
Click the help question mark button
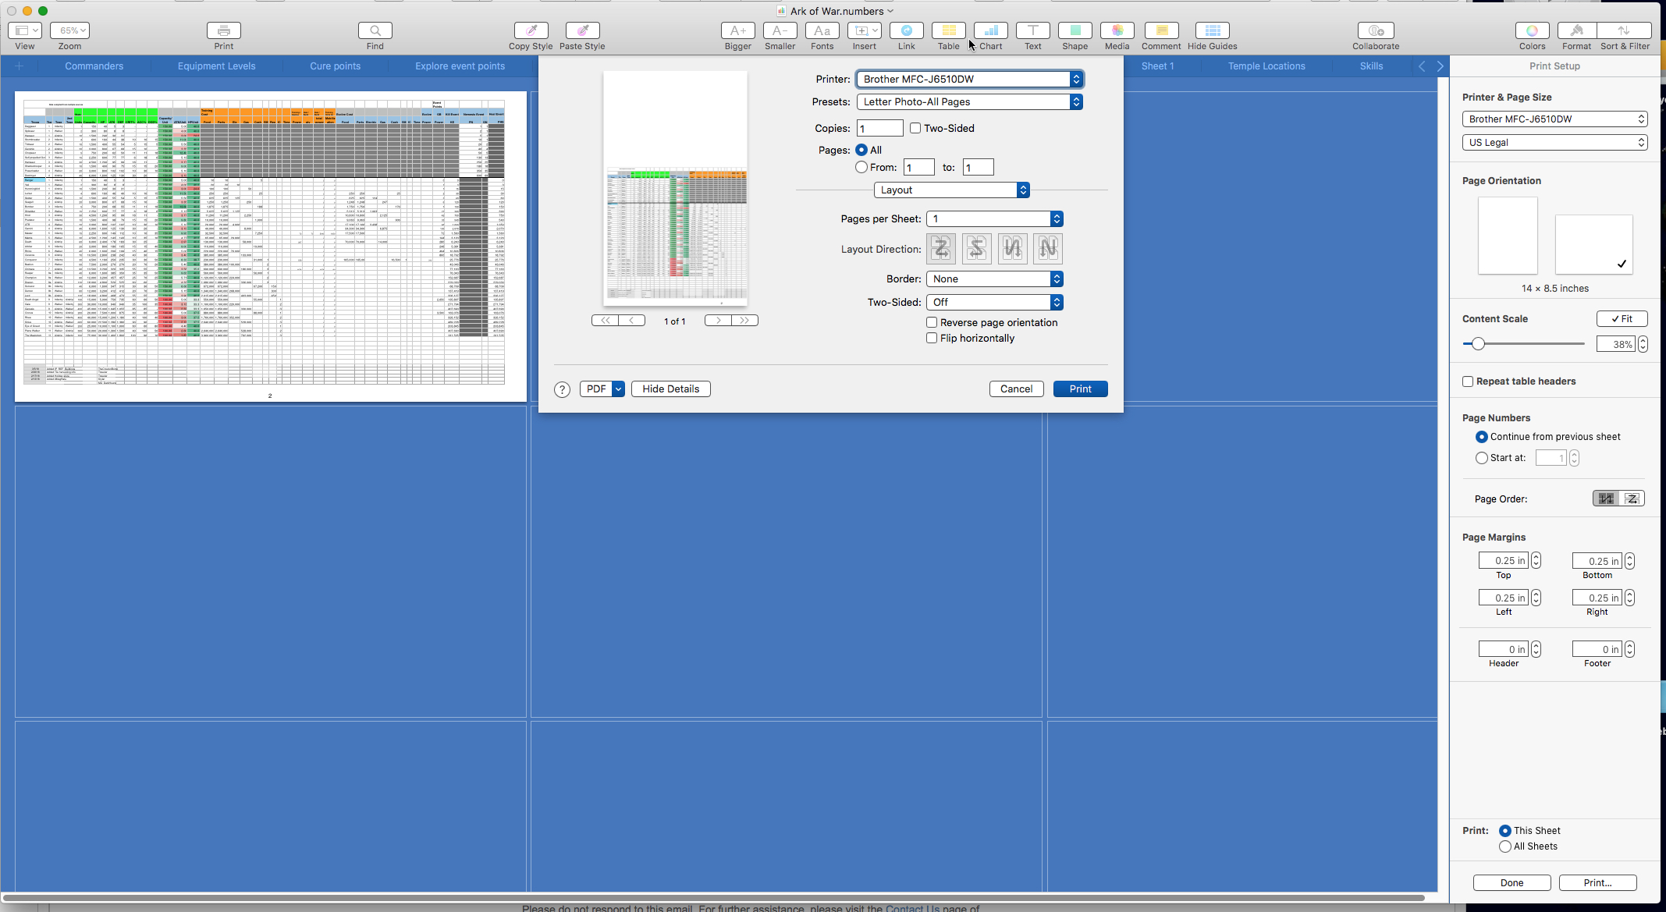[x=562, y=389]
